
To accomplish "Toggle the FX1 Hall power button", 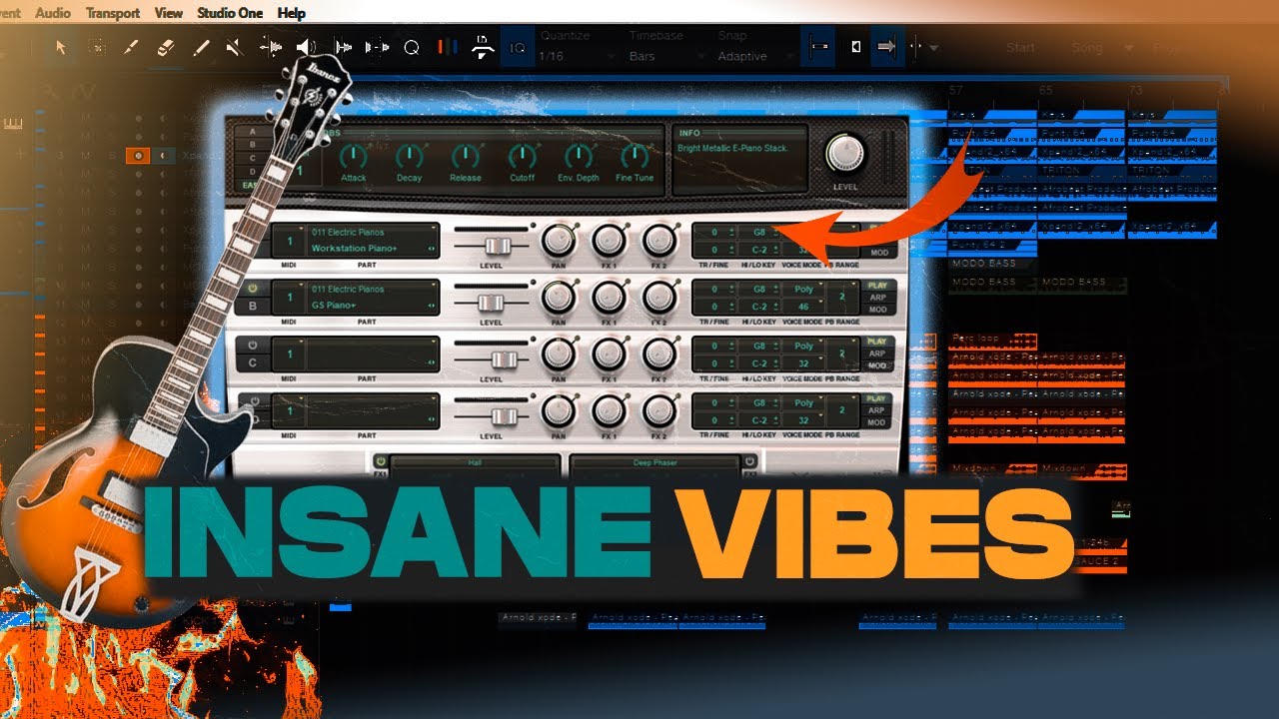I will pyautogui.click(x=380, y=461).
